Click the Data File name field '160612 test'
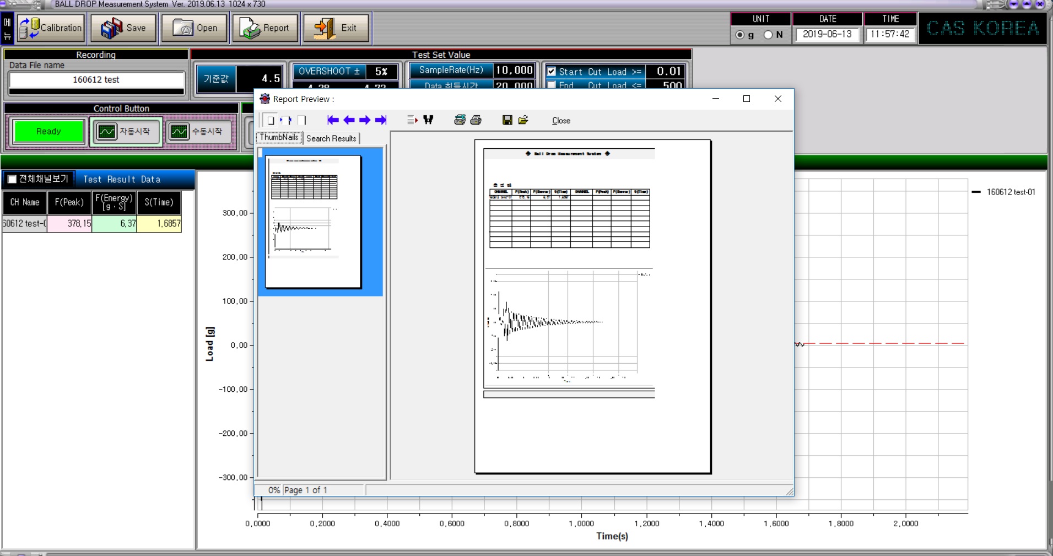Screen dimensions: 1053x556 [96, 80]
